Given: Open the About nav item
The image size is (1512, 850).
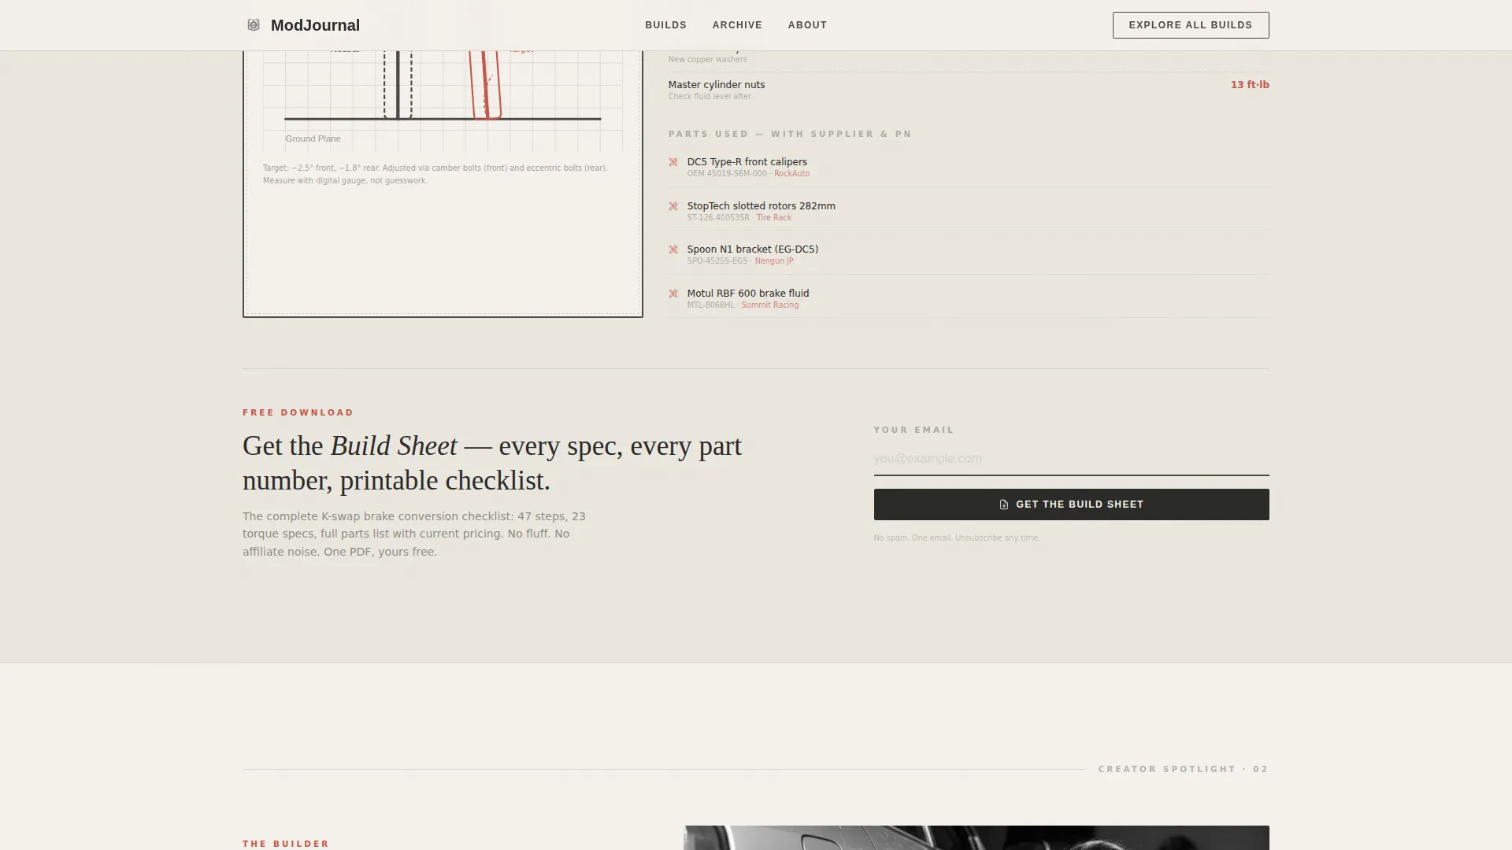Looking at the screenshot, I should 807,25.
